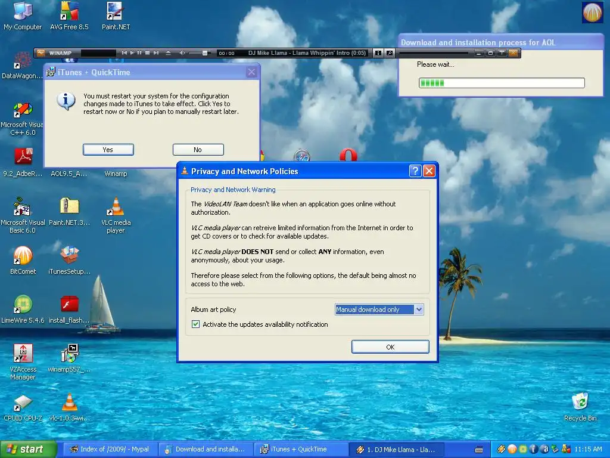The height and width of the screenshot is (458, 610).
Task: Switch to iTunes + QuickTime taskbar item
Action: click(x=301, y=449)
